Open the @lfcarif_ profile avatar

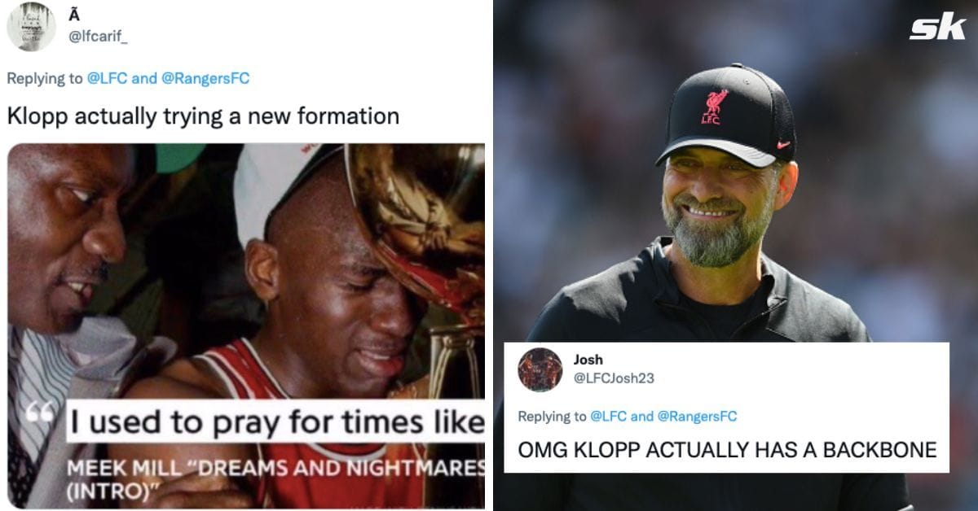click(x=31, y=26)
